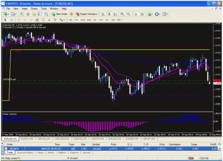Select the Equidistant Channel tool
The width and height of the screenshot is (223, 161).
coord(37,20)
